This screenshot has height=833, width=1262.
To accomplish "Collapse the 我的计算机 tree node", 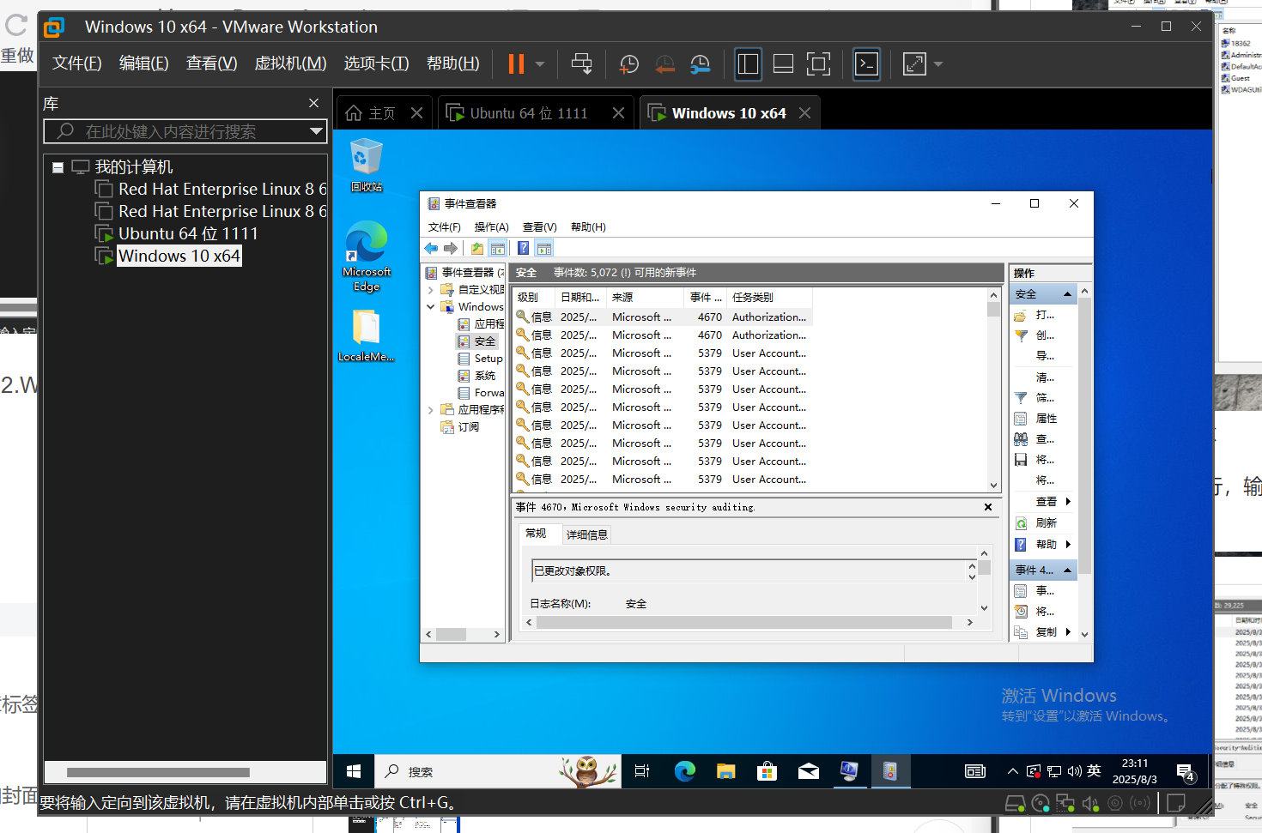I will click(58, 167).
